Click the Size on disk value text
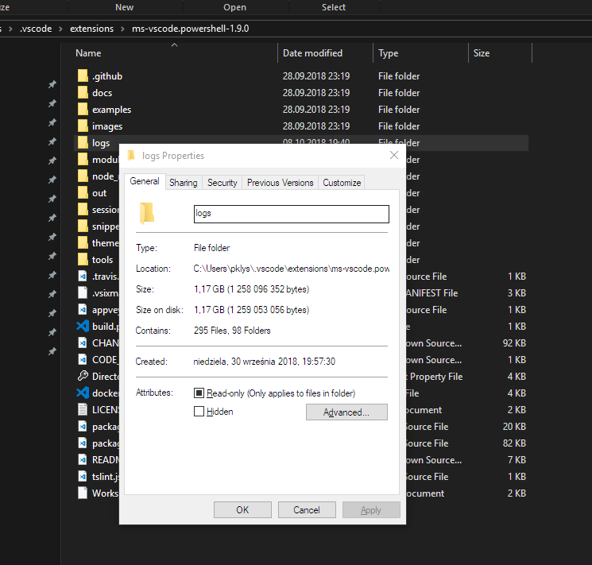 coord(251,310)
